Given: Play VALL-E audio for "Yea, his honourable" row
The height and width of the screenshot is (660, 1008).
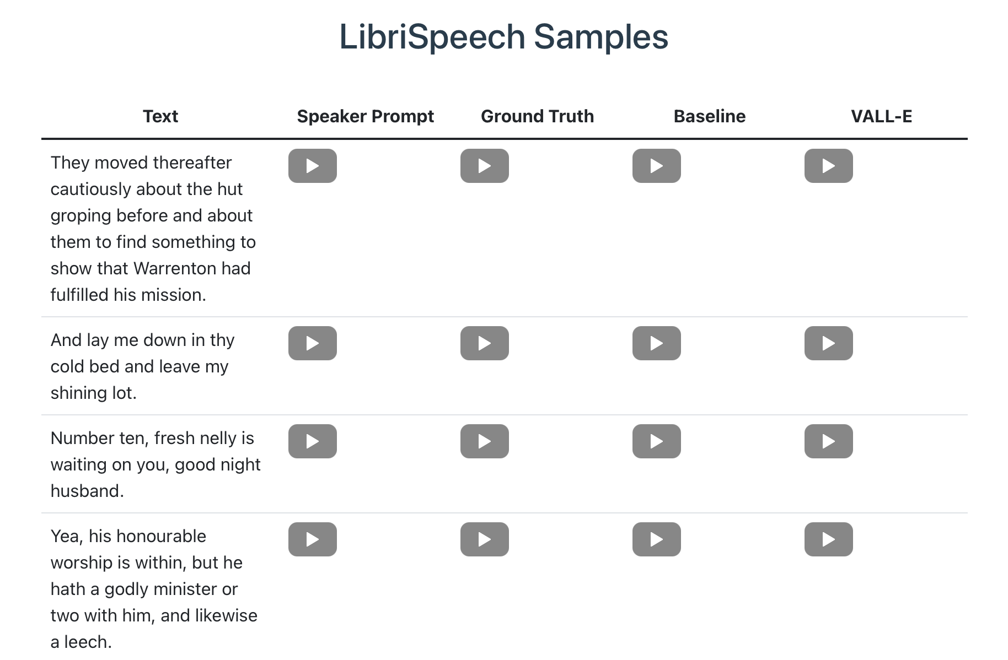Looking at the screenshot, I should tap(828, 539).
